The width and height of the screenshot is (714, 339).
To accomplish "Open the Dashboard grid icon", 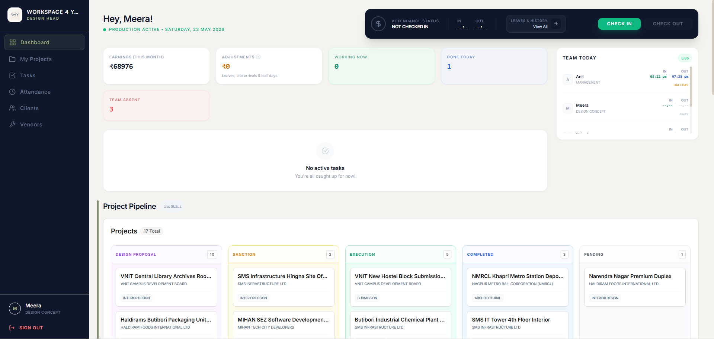I will 13,42.
